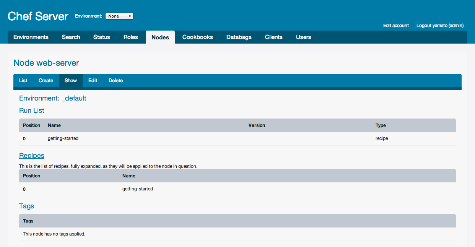Screen dimensions: 475x247
Task: Click the Edit account link
Action: coord(396,26)
